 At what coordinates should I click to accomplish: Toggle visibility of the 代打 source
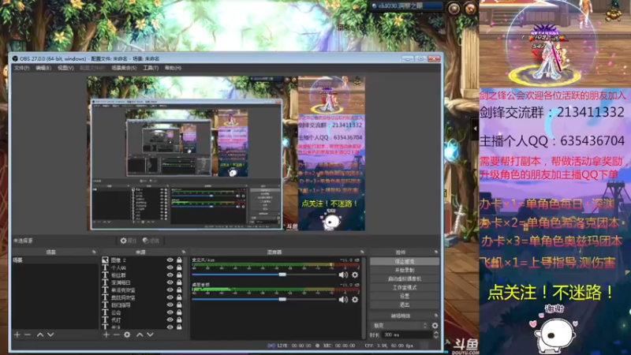(x=170, y=320)
